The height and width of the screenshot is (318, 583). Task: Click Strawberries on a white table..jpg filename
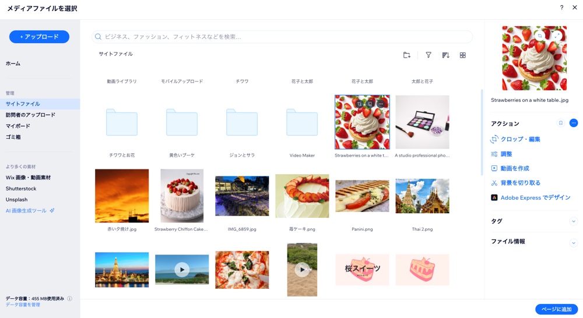(529, 100)
